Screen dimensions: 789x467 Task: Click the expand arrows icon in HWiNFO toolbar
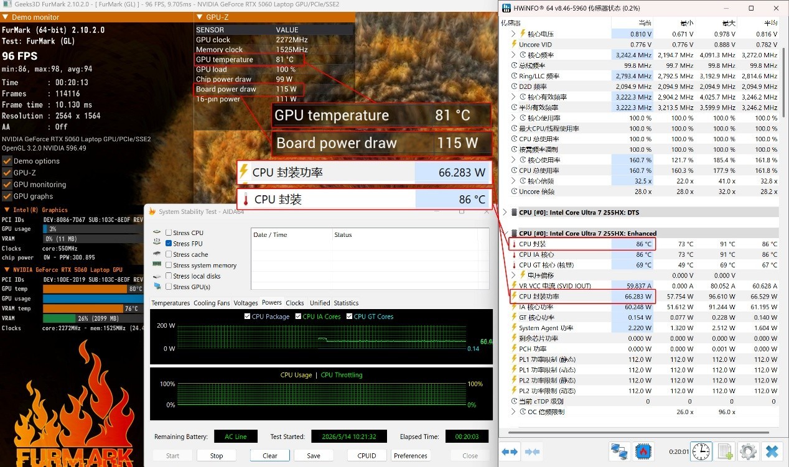(510, 451)
